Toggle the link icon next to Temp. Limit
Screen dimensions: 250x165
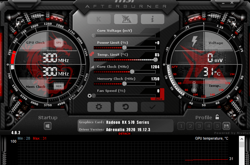tap(92, 54)
